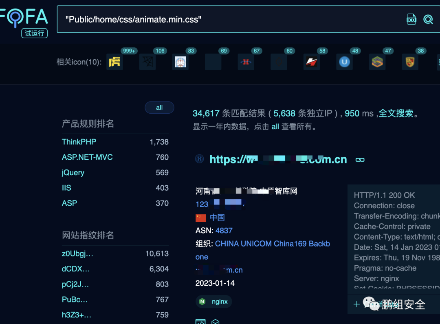This screenshot has width=440, height=324.
Task: Select the yellow tiger icon with 999+ badge
Action: (x=114, y=62)
